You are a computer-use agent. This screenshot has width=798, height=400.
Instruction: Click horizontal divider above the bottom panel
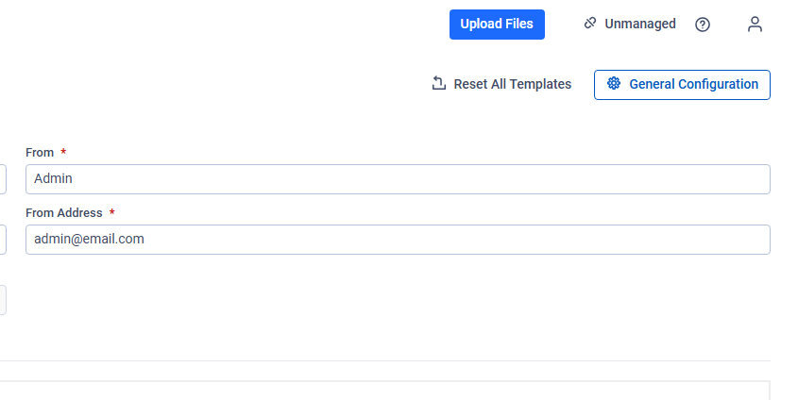[378, 360]
